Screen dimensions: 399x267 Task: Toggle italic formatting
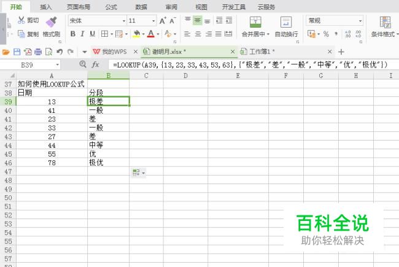pyautogui.click(x=82, y=34)
